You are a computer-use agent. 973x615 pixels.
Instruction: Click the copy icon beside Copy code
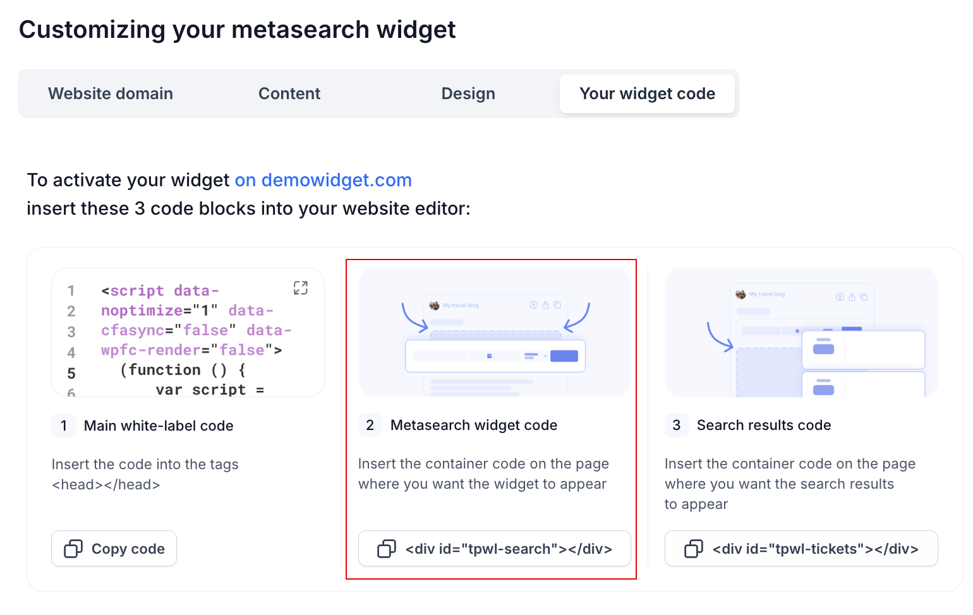click(x=73, y=549)
